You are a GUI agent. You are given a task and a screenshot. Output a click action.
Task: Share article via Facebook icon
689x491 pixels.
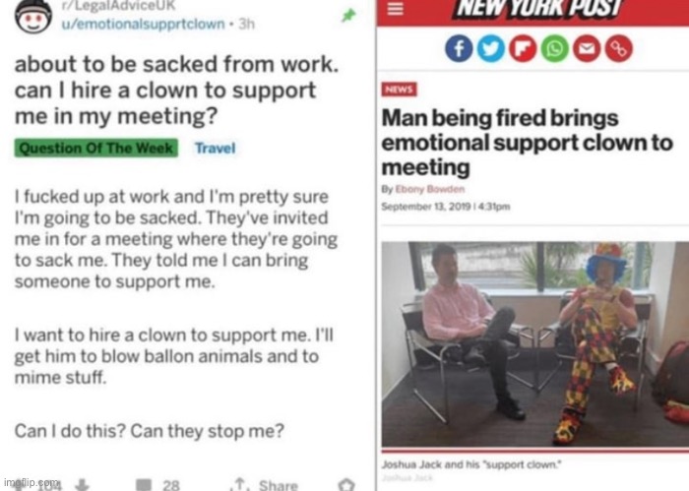459,48
